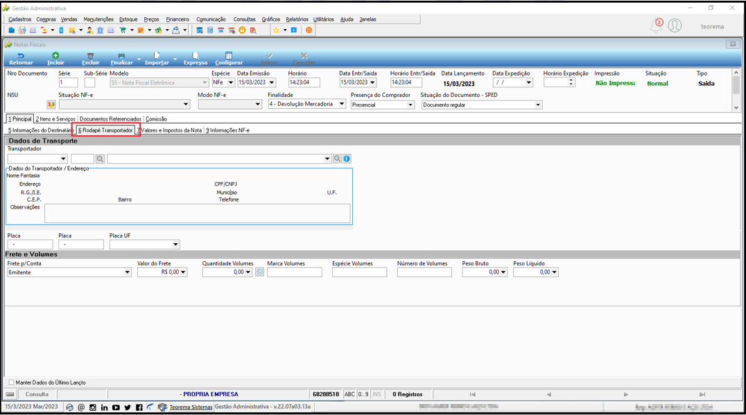Click the blue info icon for Transportador
Screen dimensions: 746x415
[347, 159]
